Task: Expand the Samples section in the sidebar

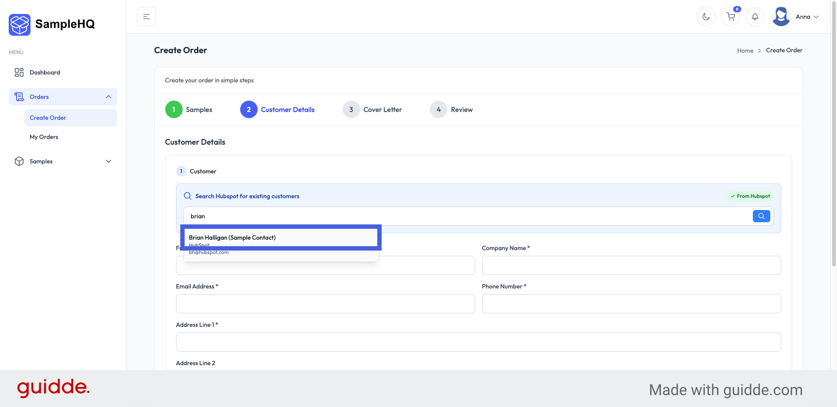Action: (x=108, y=161)
